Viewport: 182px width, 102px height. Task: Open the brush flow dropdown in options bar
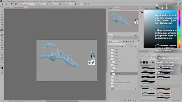(57, 4)
